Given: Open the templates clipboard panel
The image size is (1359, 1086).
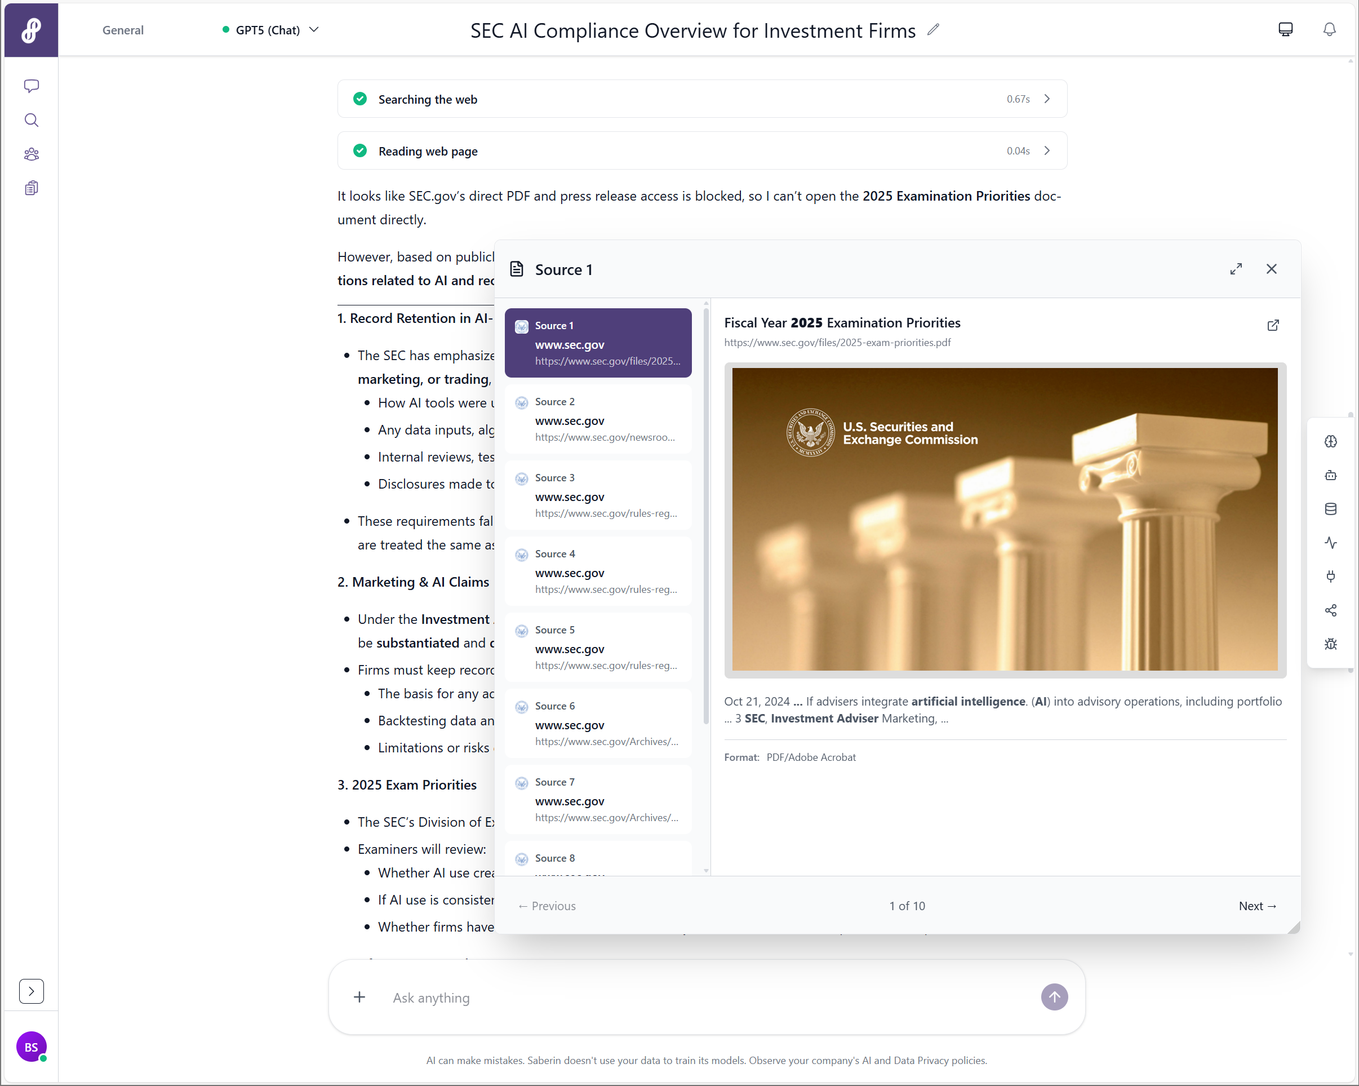Looking at the screenshot, I should [x=31, y=187].
